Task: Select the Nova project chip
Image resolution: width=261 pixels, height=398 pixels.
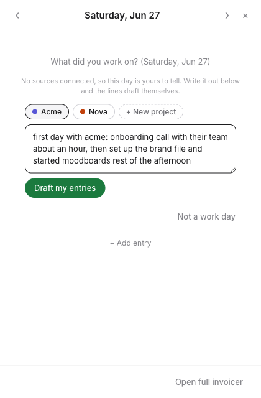Action: tap(94, 112)
